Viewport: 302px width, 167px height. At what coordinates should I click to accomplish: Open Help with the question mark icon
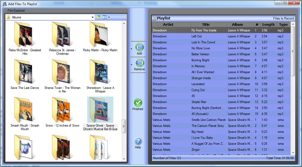(x=138, y=141)
